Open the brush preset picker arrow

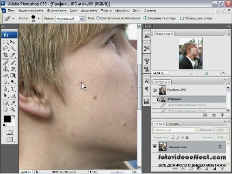tap(39, 19)
